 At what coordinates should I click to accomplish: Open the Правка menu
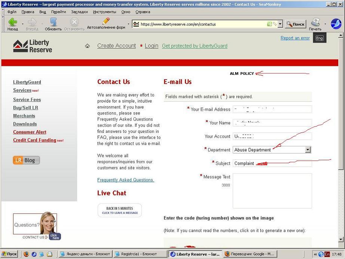(28, 12)
